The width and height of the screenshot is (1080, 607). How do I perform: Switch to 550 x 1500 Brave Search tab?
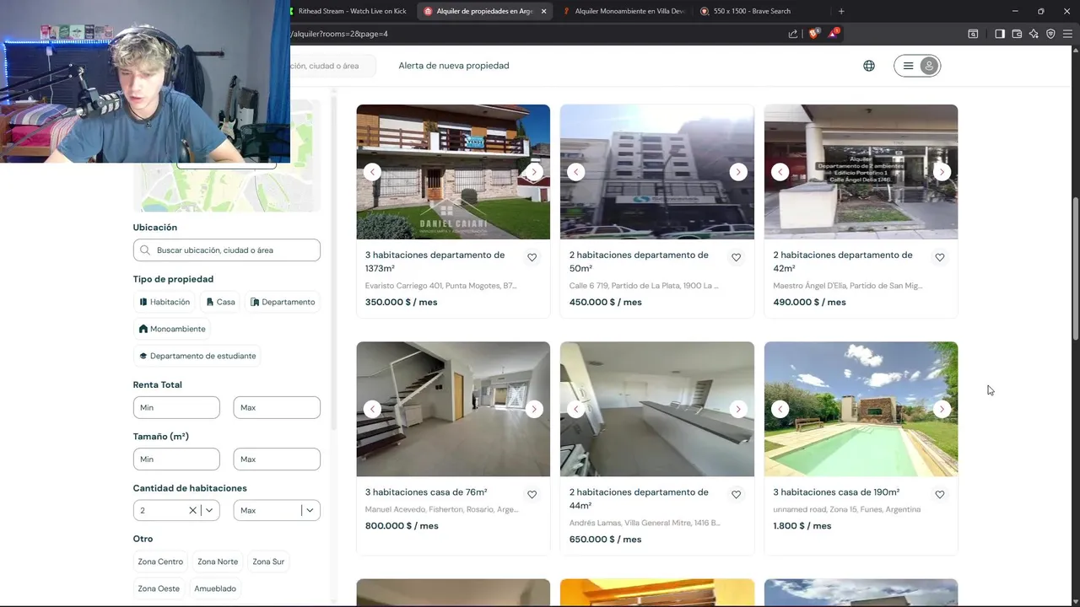tap(751, 11)
